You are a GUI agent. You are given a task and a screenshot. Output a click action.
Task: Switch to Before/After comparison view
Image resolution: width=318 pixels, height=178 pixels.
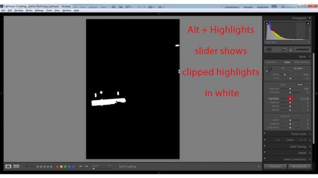coord(16,167)
